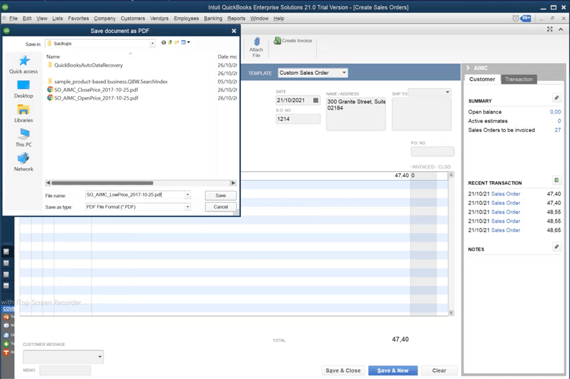
Task: Select SO_AIMC_ClosePrice_2017-10-25.pdf
Action: pyautogui.click(x=93, y=90)
